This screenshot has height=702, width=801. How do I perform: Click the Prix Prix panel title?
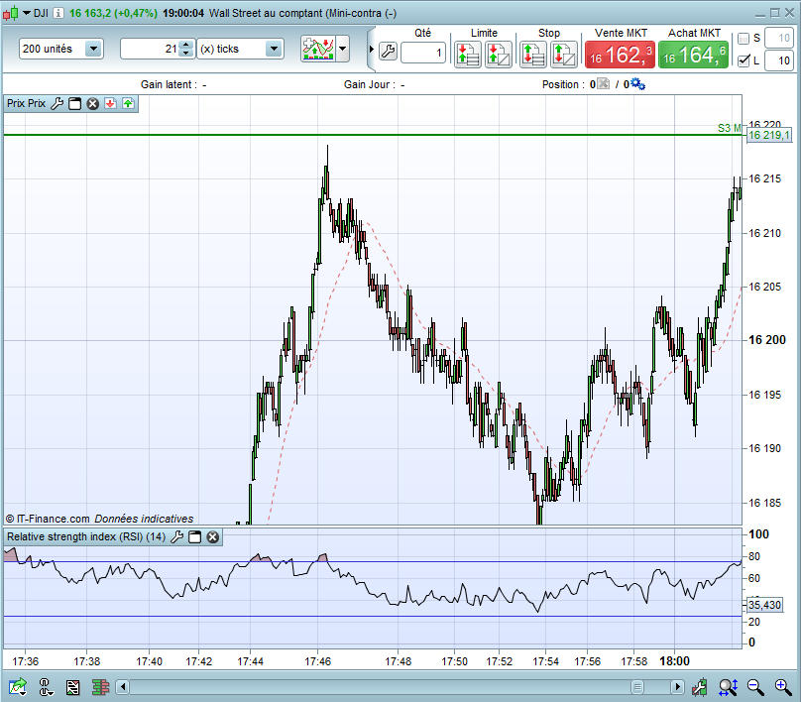tap(26, 103)
